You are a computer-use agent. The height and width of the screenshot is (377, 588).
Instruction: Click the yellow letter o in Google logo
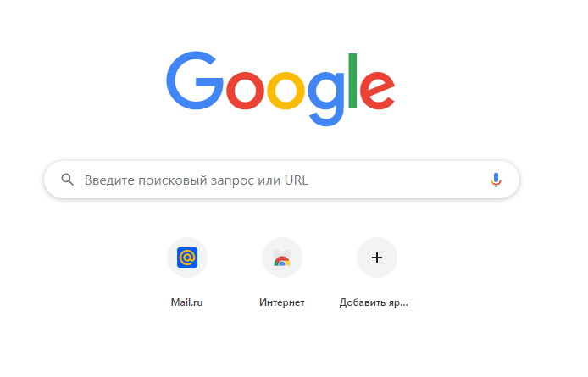(x=286, y=90)
